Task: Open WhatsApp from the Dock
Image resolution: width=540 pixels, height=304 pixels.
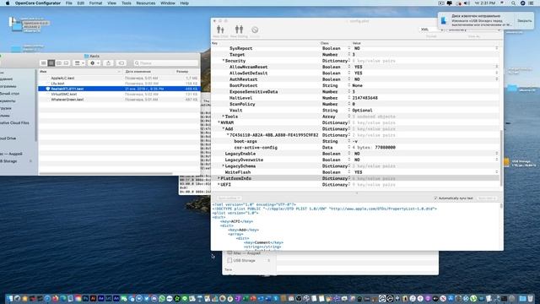Action: (161, 298)
